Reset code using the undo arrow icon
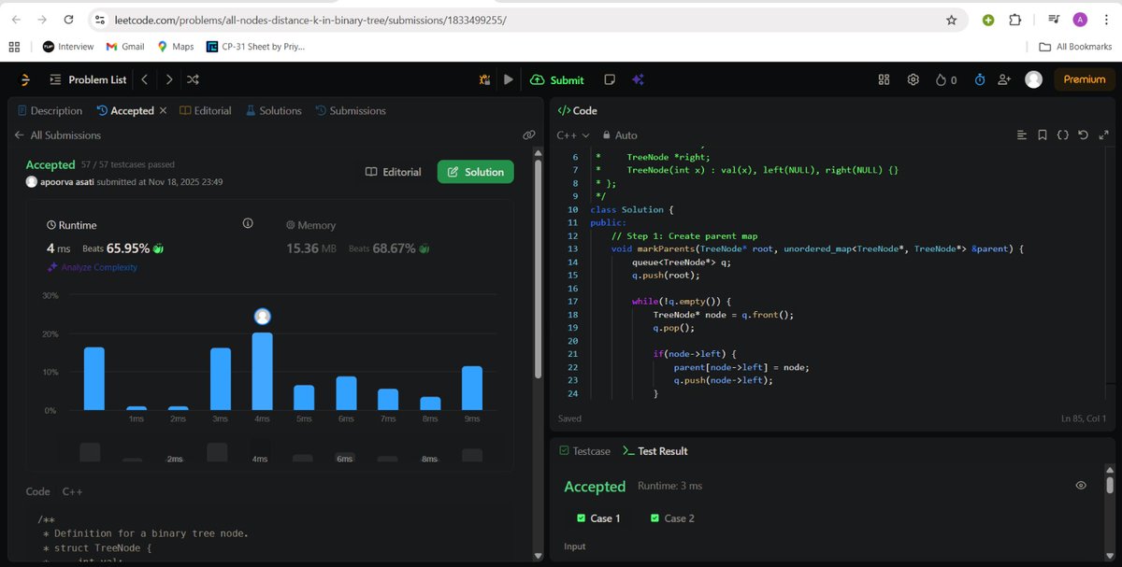Image resolution: width=1122 pixels, height=567 pixels. (x=1083, y=135)
